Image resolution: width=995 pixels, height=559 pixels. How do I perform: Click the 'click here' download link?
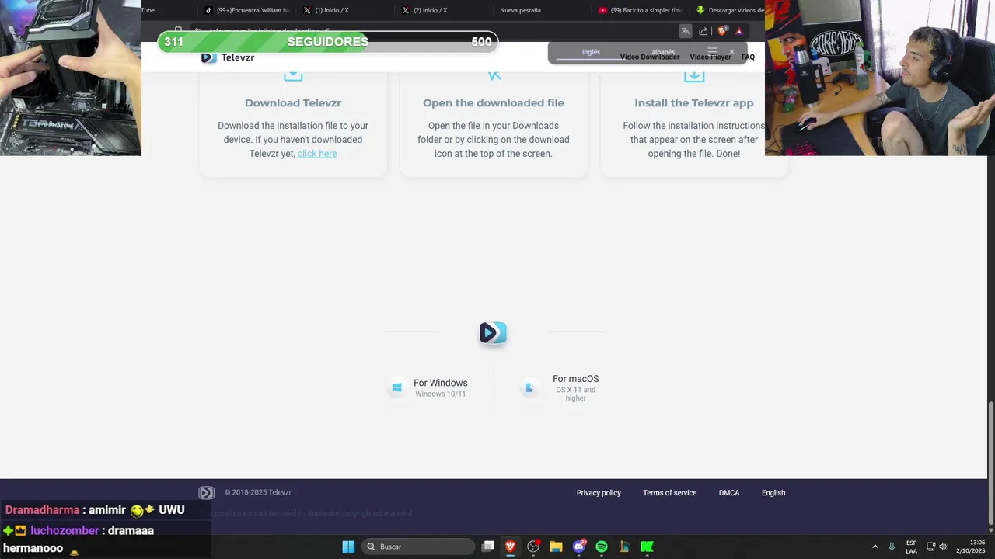[x=317, y=154]
